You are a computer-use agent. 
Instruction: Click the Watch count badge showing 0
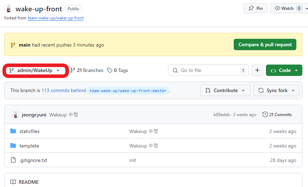coord(299,8)
